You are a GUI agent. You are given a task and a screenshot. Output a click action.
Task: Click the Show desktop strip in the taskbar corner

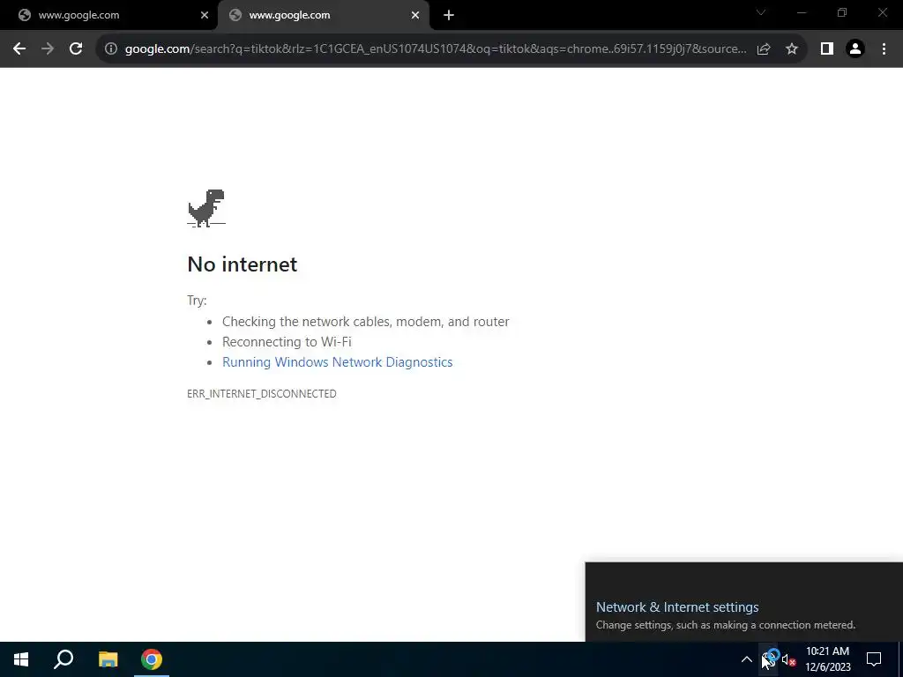[x=900, y=659]
